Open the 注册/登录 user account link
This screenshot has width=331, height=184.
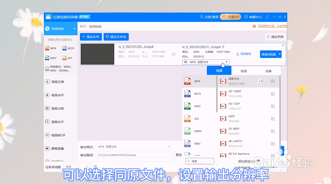point(209,17)
